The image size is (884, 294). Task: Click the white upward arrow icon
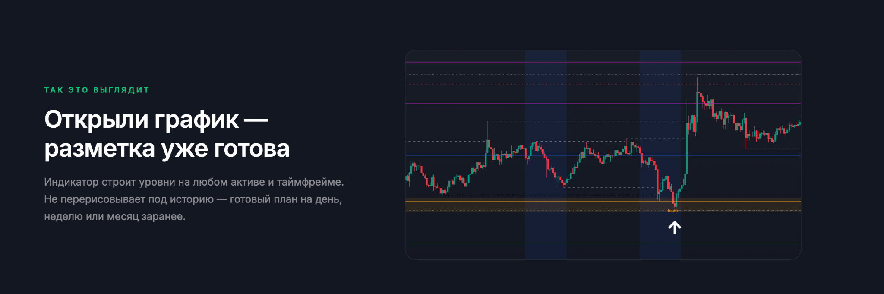click(675, 228)
